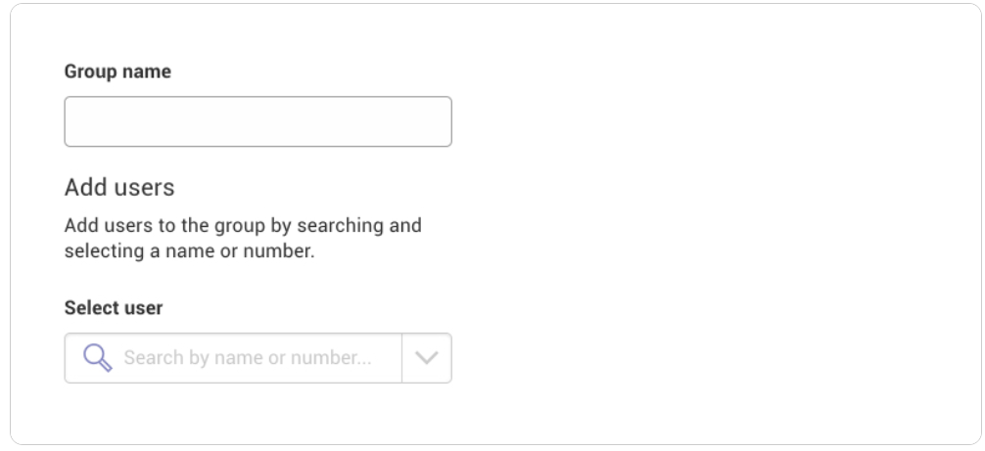Open the Select user dropdown chevron
The width and height of the screenshot is (985, 451).
[427, 357]
